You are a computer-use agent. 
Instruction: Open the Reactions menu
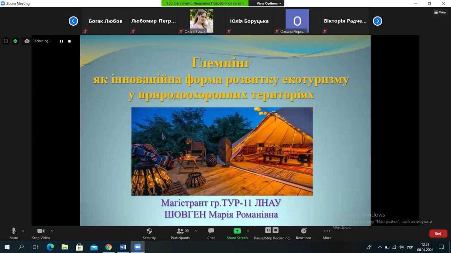point(303,233)
